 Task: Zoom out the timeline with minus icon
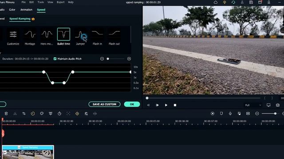tap(257, 114)
